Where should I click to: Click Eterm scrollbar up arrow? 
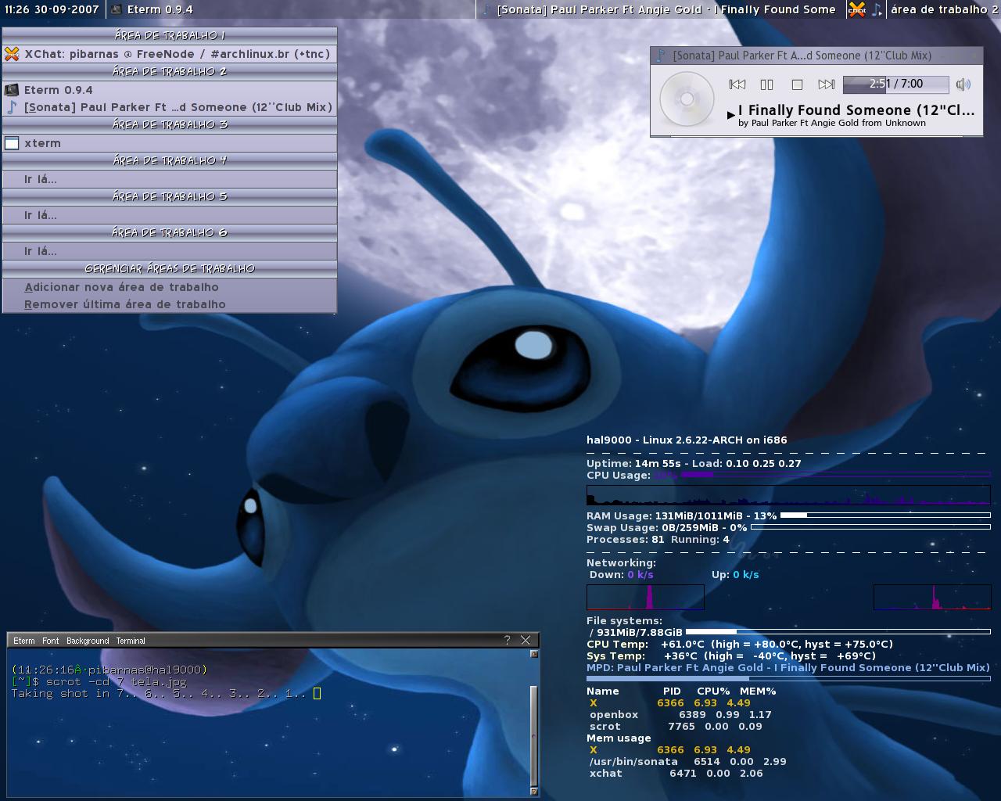pyautogui.click(x=534, y=654)
